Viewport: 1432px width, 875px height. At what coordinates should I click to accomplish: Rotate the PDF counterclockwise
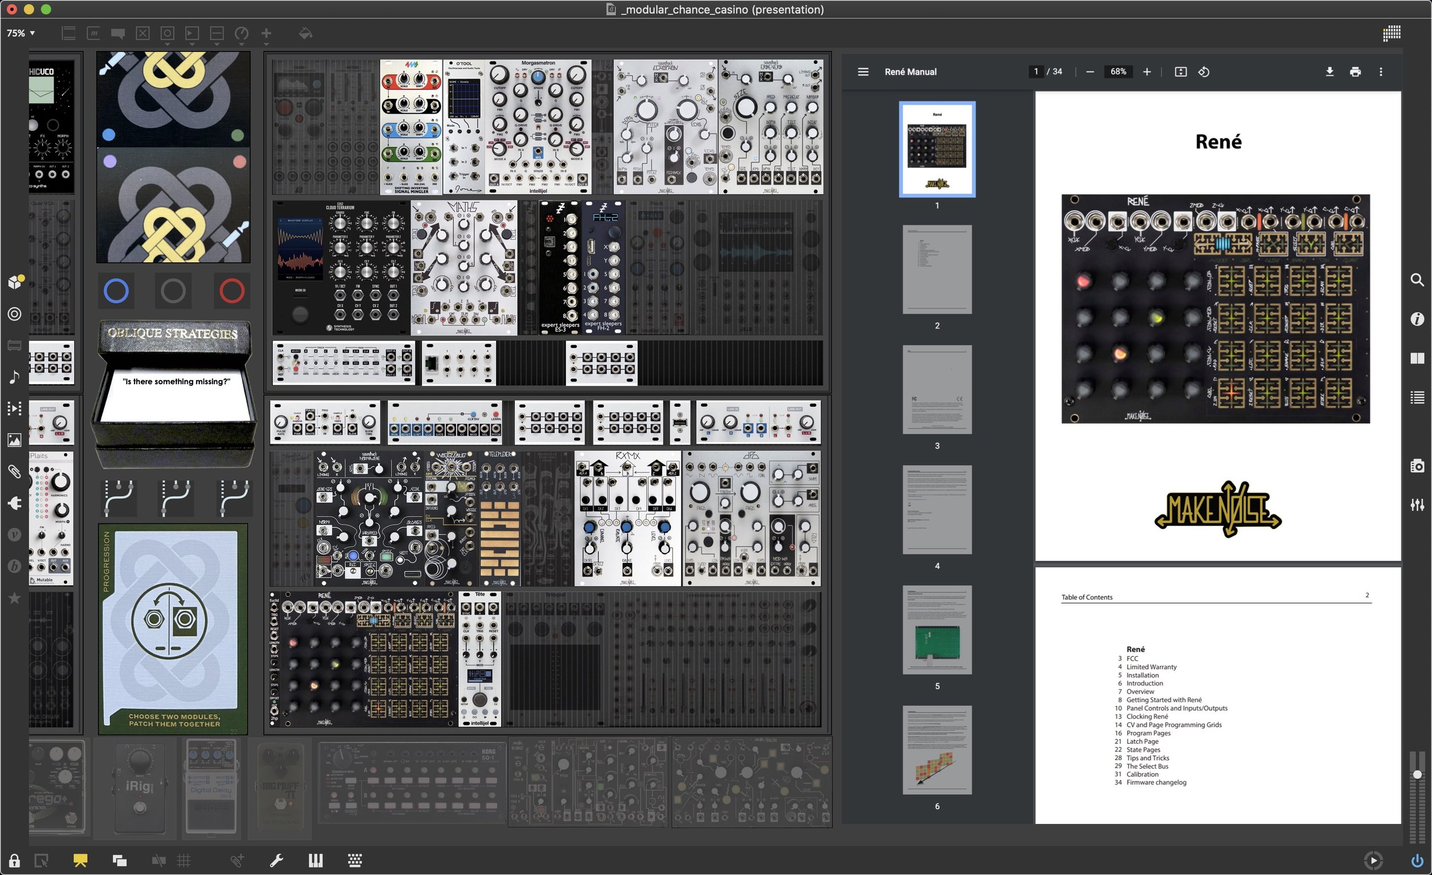[1203, 72]
